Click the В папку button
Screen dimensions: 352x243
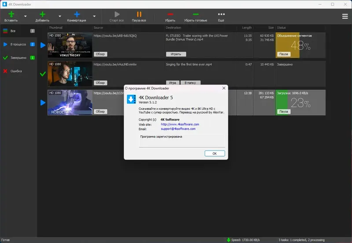point(190,82)
